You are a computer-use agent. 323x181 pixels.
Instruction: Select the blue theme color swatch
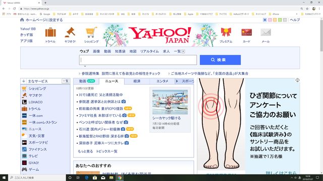coord(265,20)
